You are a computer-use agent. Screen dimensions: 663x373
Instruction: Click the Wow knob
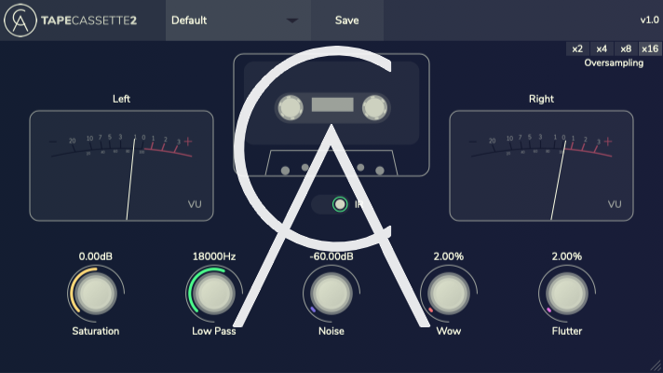click(449, 294)
